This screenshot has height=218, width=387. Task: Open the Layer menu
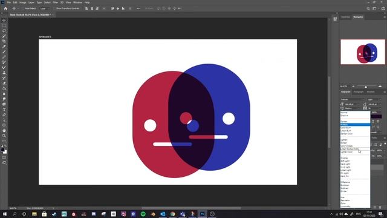click(31, 2)
